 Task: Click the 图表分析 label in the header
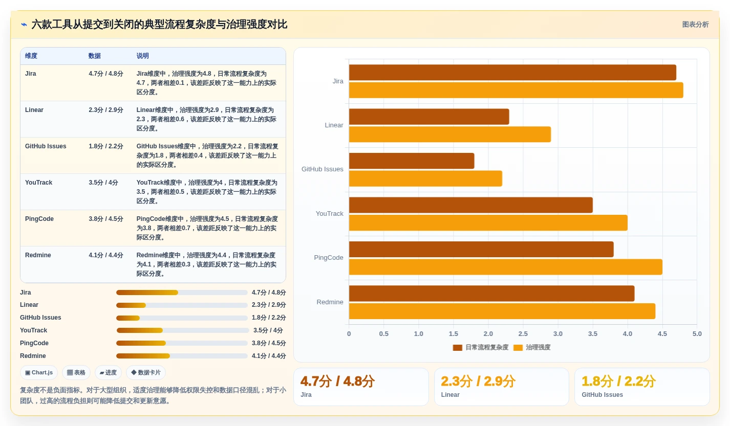[695, 25]
